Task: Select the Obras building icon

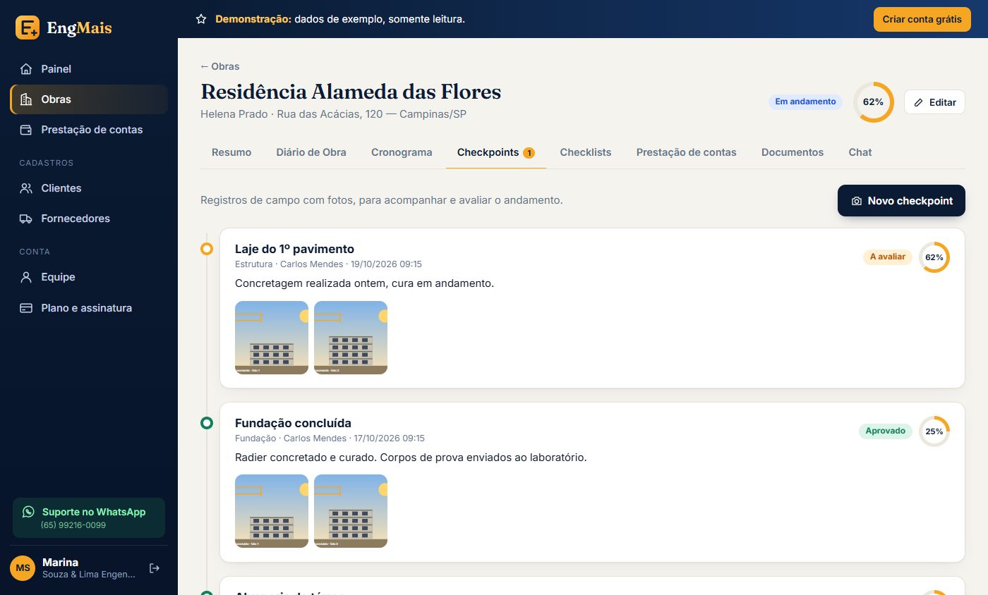Action: [26, 99]
